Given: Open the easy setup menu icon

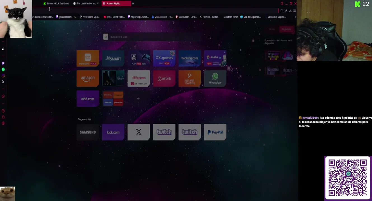Looking at the screenshot, I should click(x=294, y=11).
